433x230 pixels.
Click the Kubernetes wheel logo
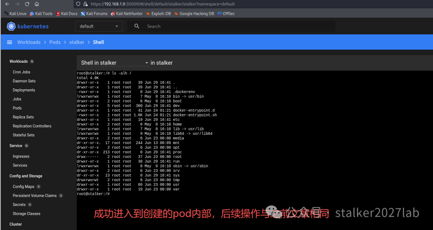click(x=11, y=26)
